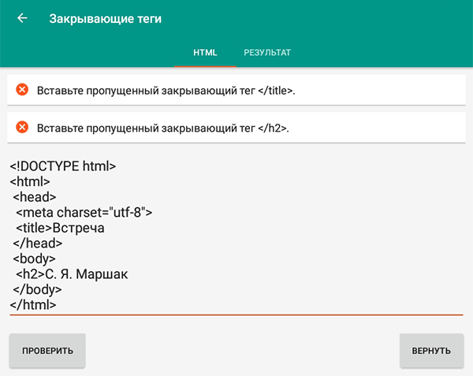Click the meta charset line in the code
Screen dimensions: 473x376
pyautogui.click(x=84, y=212)
